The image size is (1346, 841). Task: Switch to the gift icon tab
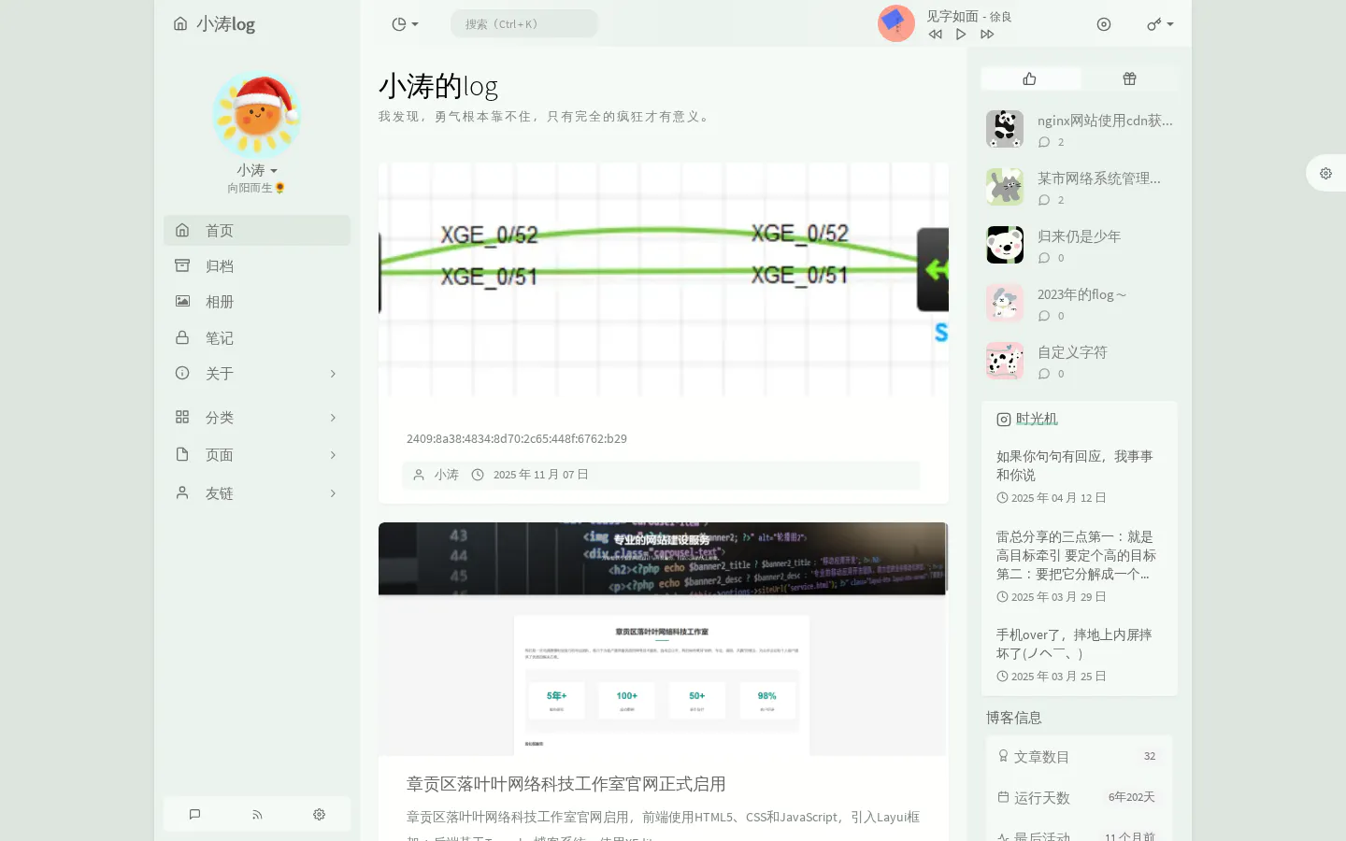click(x=1129, y=78)
